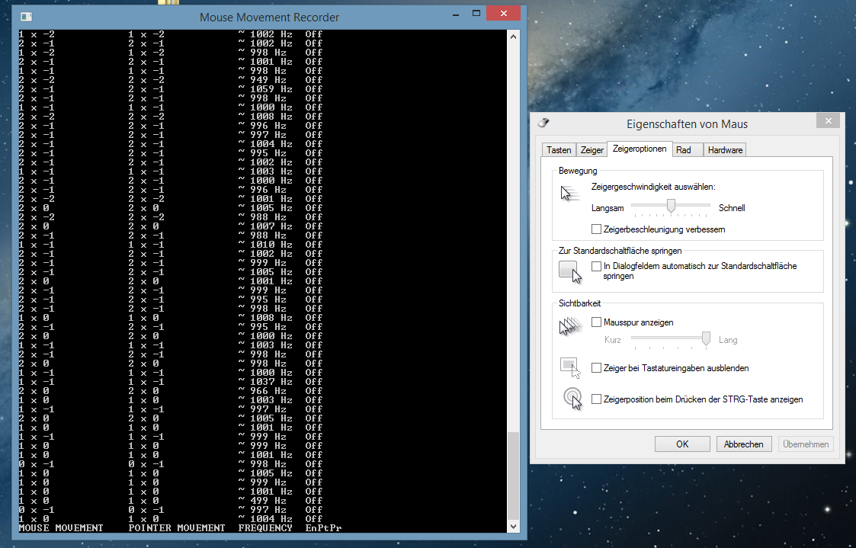Check Zeiger bei Tastatureingaben ausblenden
The image size is (856, 548).
596,368
